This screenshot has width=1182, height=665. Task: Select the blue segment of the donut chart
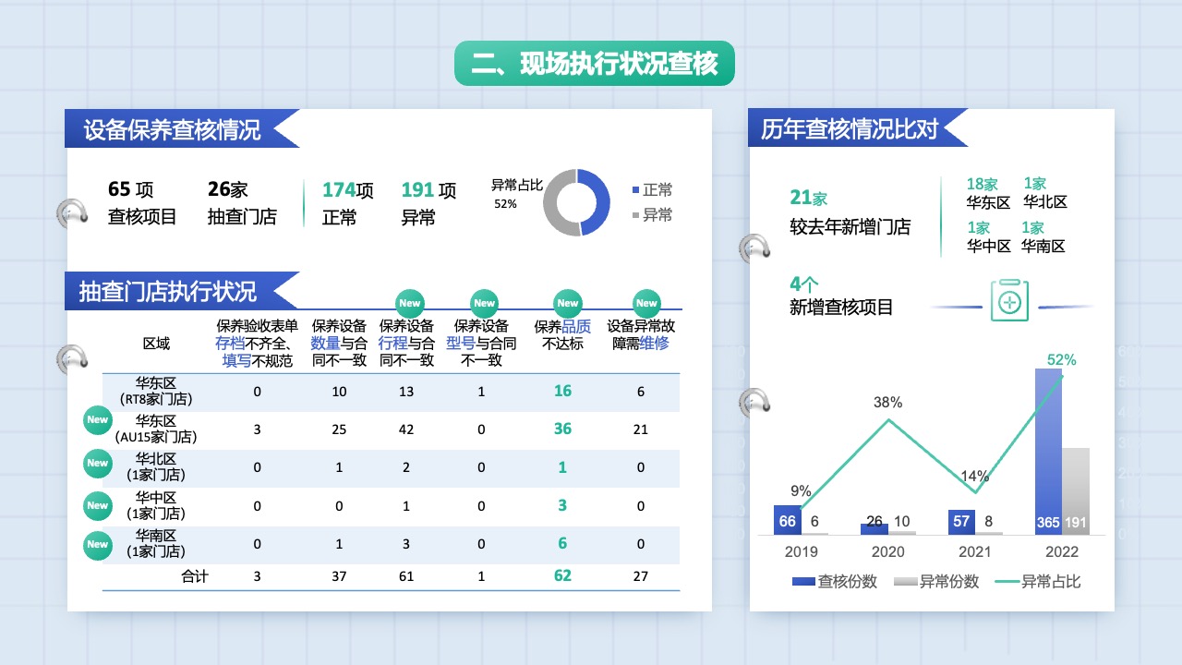click(x=600, y=201)
